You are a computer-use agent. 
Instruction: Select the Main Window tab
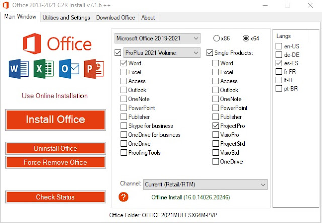tap(20, 17)
